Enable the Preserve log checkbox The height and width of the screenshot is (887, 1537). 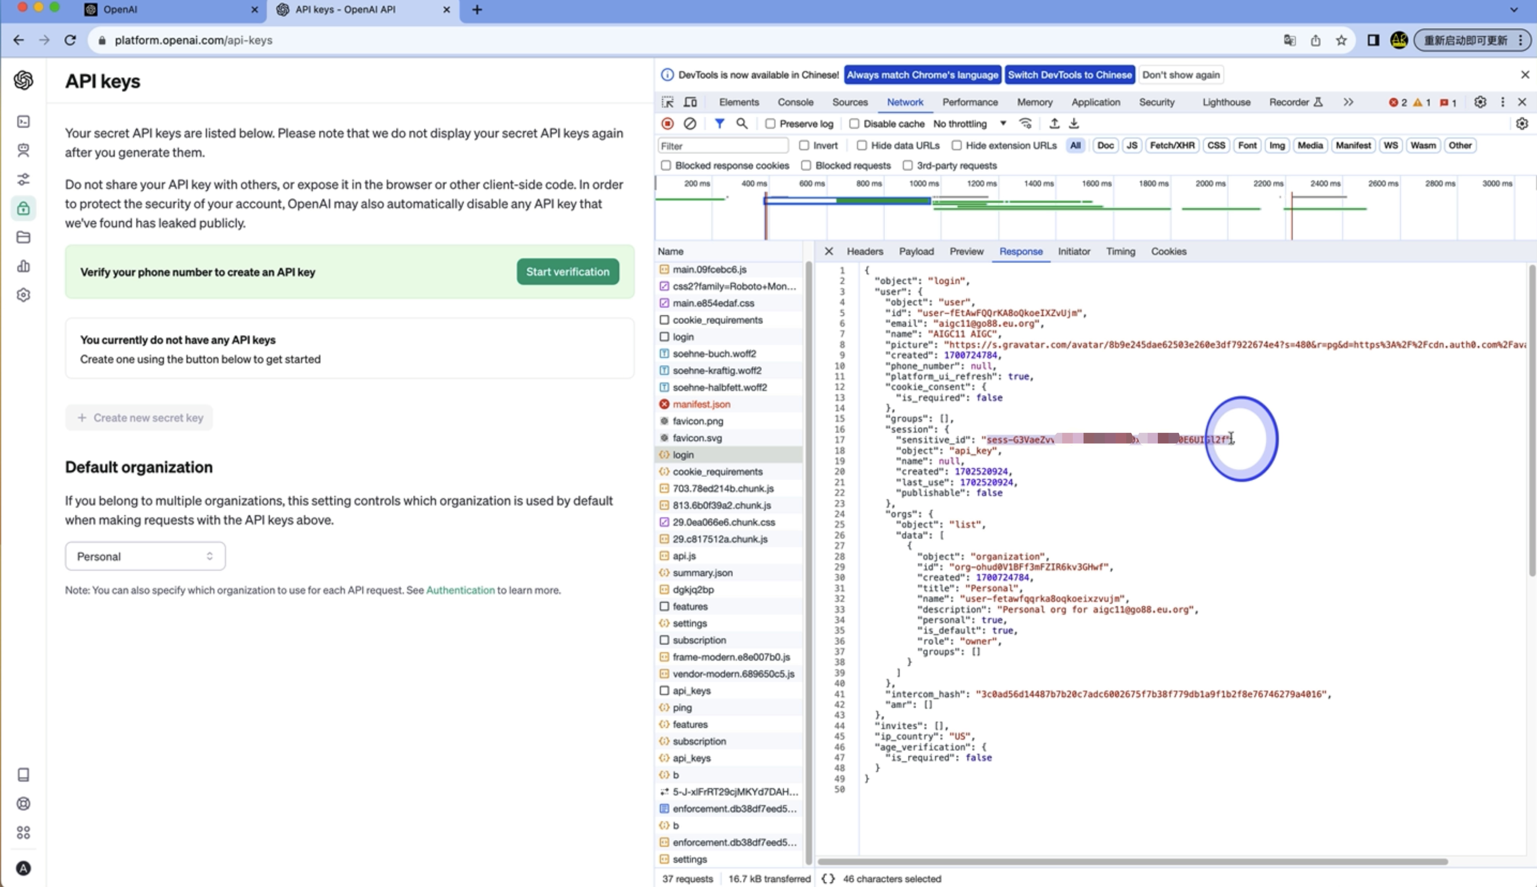771,124
